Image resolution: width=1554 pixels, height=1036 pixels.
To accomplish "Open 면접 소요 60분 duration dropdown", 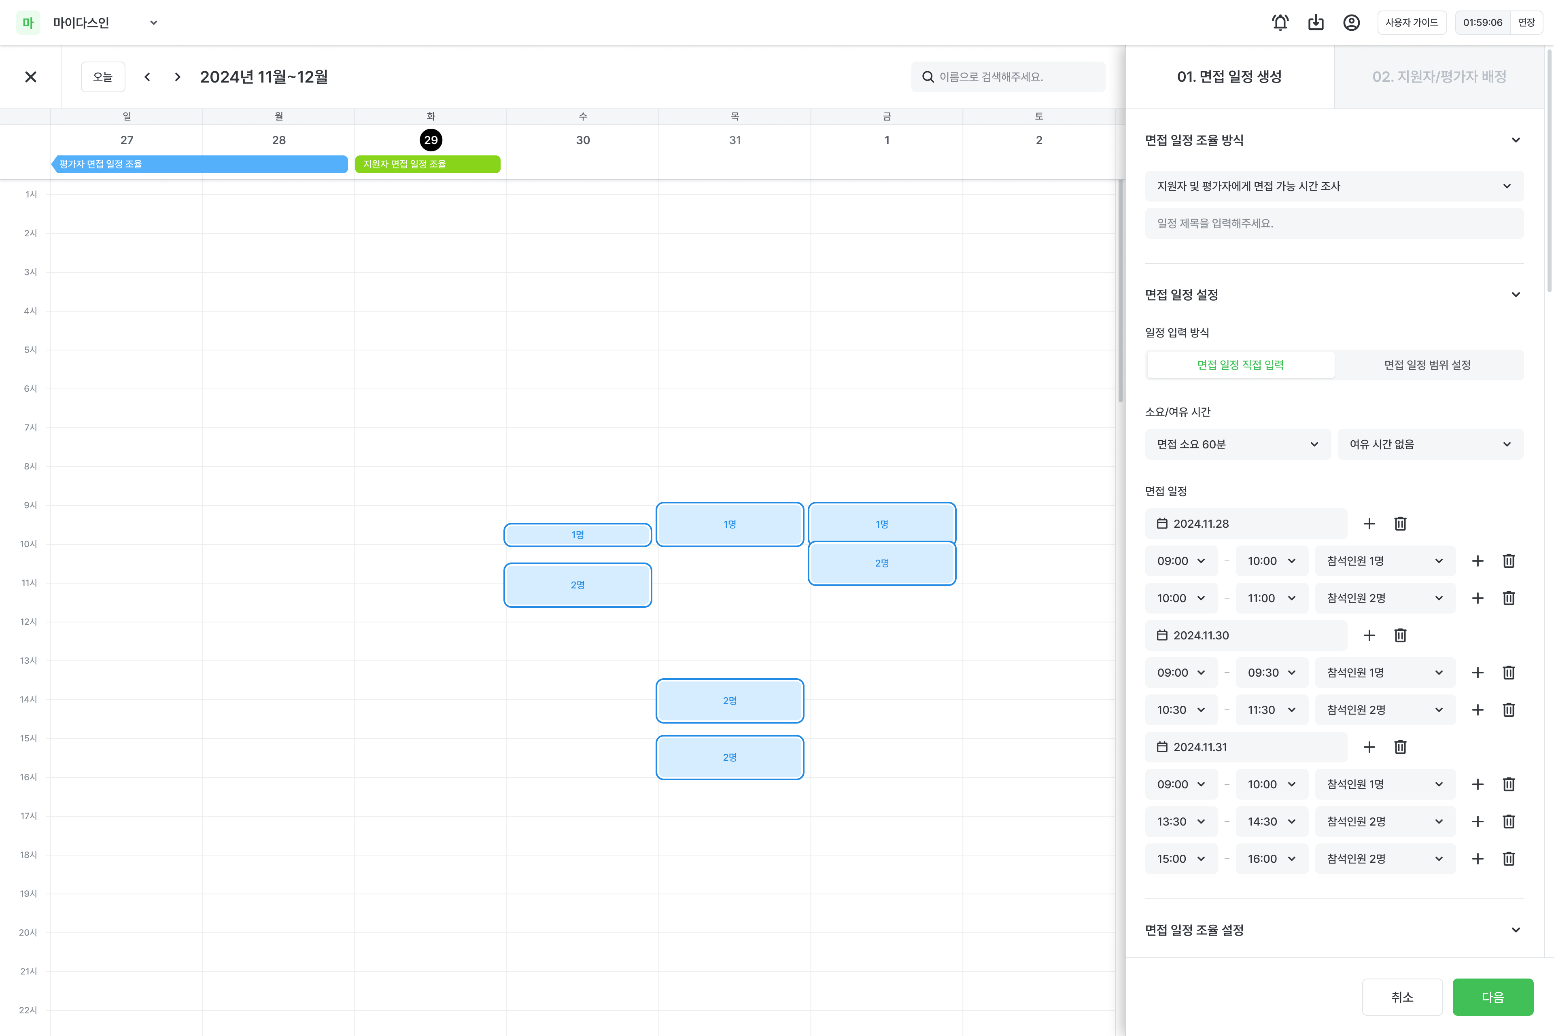I will (x=1237, y=444).
